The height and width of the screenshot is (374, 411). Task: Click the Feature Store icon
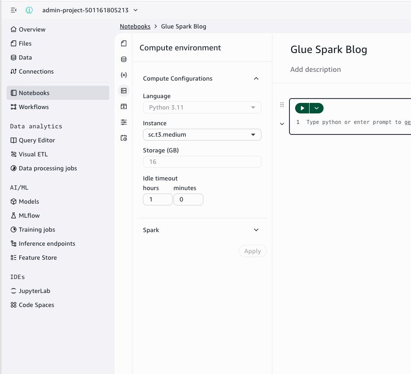pos(14,258)
